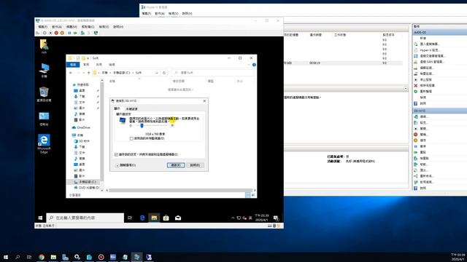
Task: Send Ctrl+Alt+Del from VM connection toolbar
Action: click(x=38, y=33)
